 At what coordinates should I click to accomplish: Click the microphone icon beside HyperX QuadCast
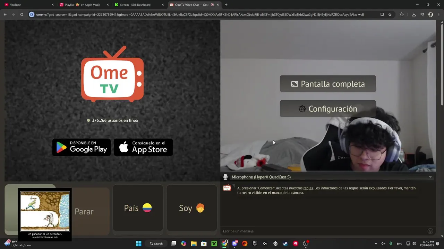tap(225, 177)
